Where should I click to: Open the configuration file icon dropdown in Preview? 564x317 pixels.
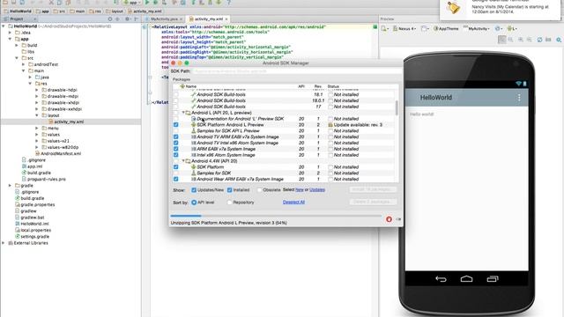[385, 28]
